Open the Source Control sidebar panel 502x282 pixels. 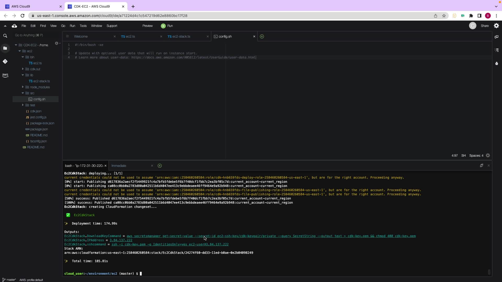(x=5, y=61)
